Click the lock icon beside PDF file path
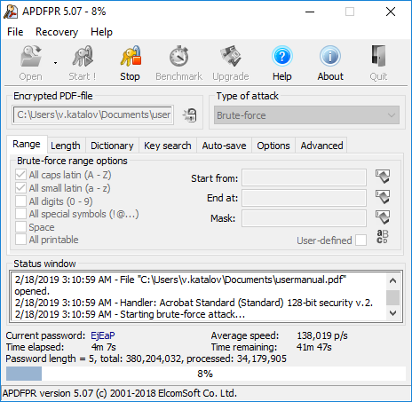This screenshot has height=402, width=412. click(x=190, y=115)
